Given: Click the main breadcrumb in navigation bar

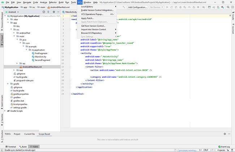Looking at the screenshot, I should coord(41,7).
